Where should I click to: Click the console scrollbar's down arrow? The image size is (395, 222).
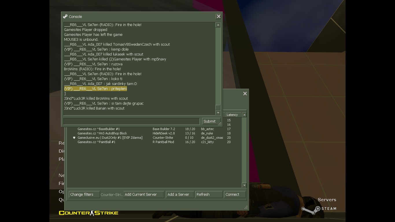218,113
